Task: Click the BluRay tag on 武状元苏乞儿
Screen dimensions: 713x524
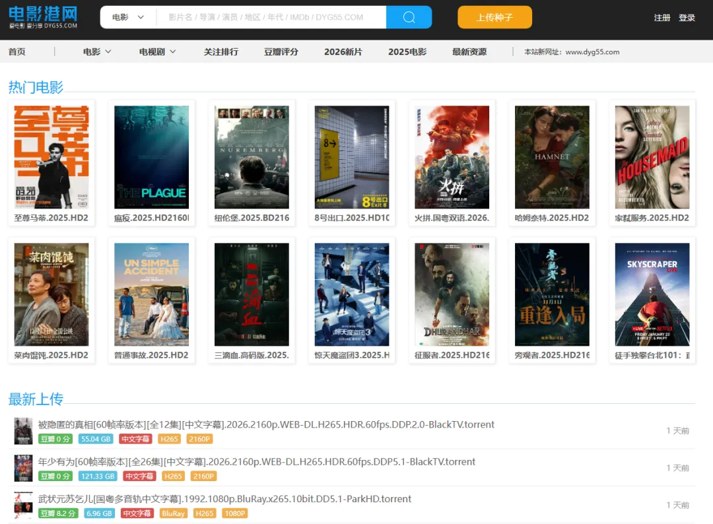Action: 173,513
